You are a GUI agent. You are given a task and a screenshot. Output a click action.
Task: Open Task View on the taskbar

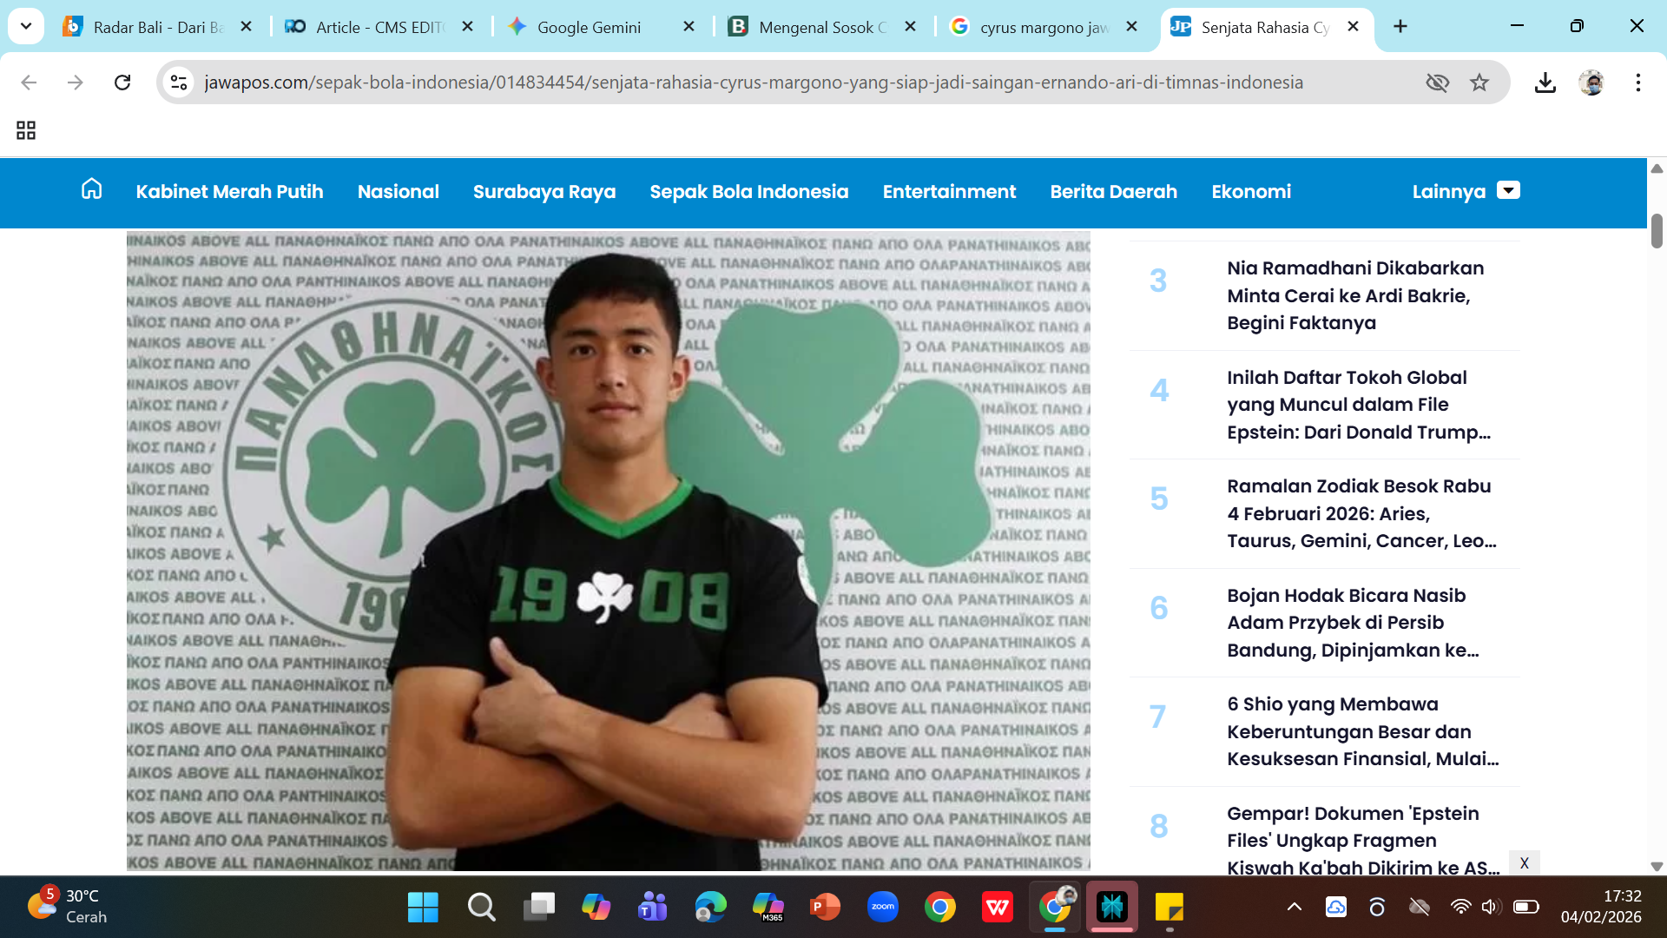pos(538,907)
